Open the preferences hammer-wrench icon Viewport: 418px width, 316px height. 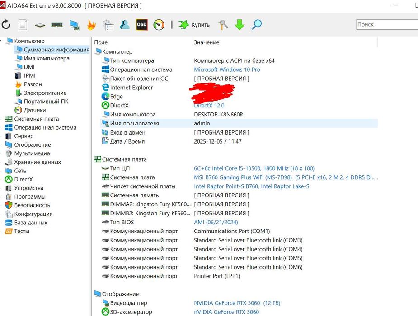[223, 25]
